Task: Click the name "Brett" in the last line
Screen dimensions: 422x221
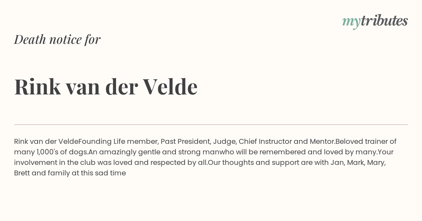Action: point(22,173)
